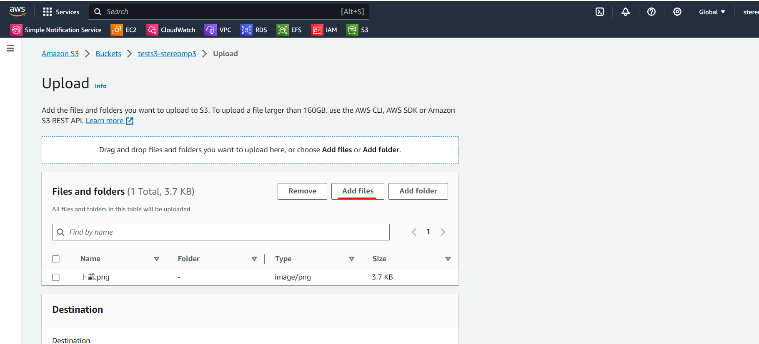
Task: Click the EC2 service icon
Action: (x=117, y=30)
